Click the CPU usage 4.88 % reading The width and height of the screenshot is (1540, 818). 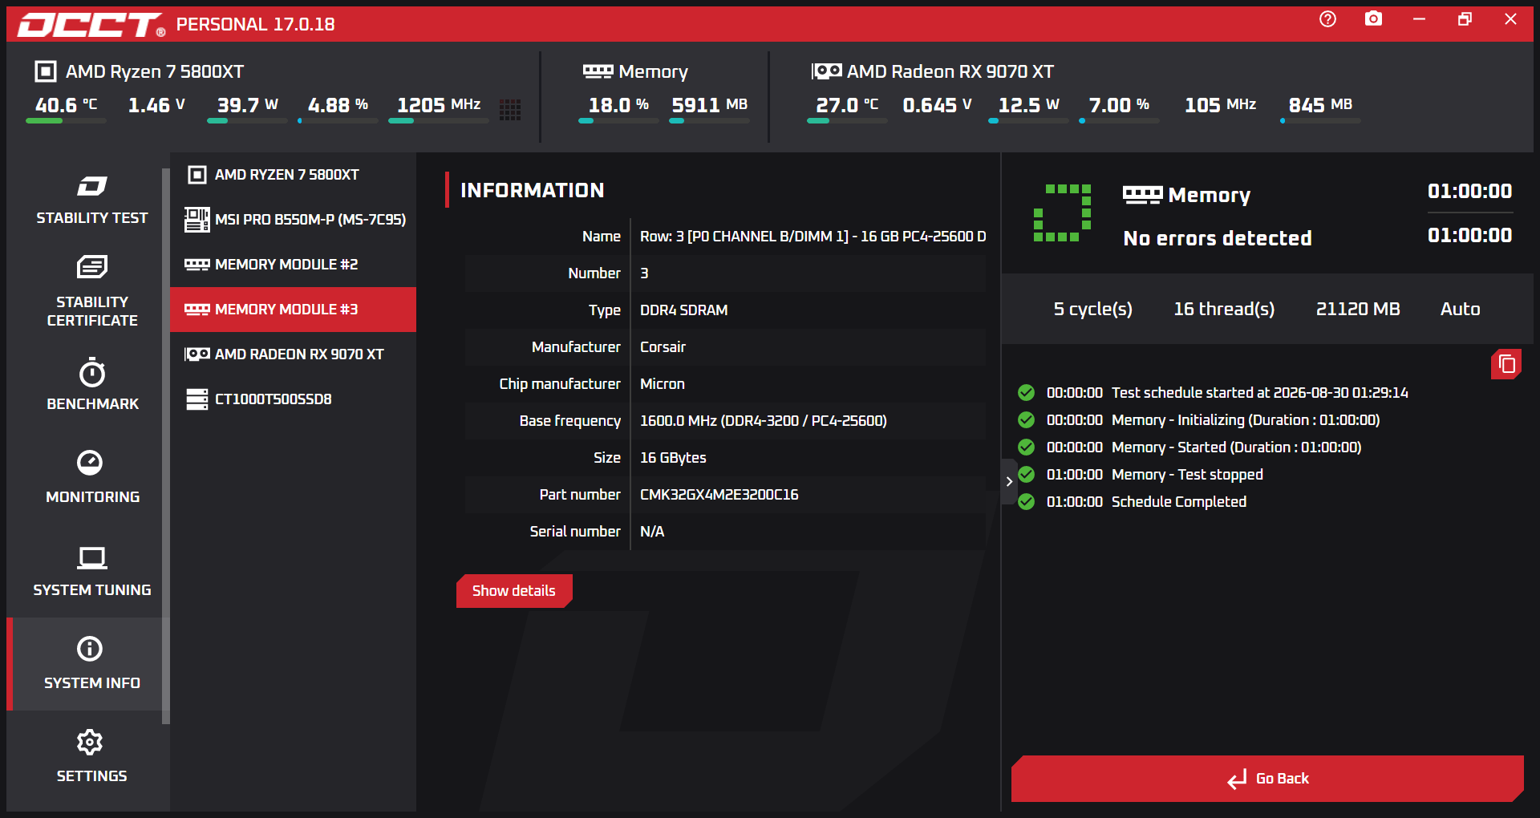338,105
